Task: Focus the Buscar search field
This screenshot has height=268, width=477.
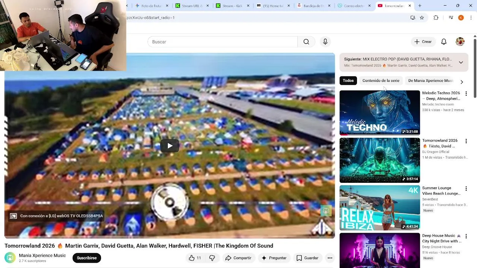Action: click(x=222, y=42)
